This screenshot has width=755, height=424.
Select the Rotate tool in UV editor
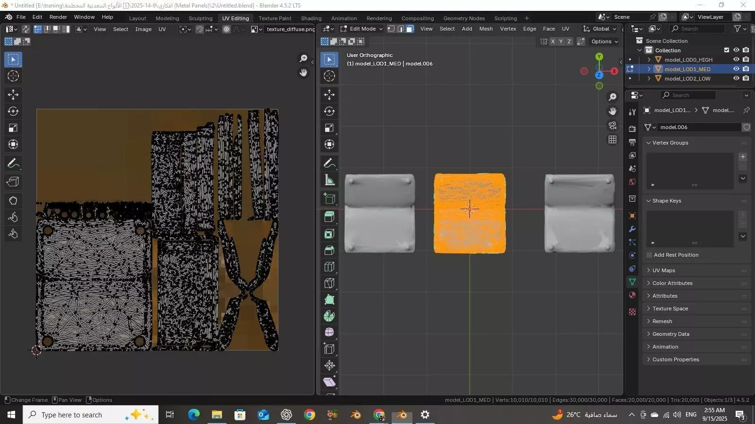(13, 111)
